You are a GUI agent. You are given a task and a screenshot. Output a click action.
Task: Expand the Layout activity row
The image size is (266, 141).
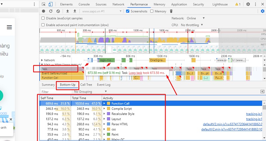point(104,119)
